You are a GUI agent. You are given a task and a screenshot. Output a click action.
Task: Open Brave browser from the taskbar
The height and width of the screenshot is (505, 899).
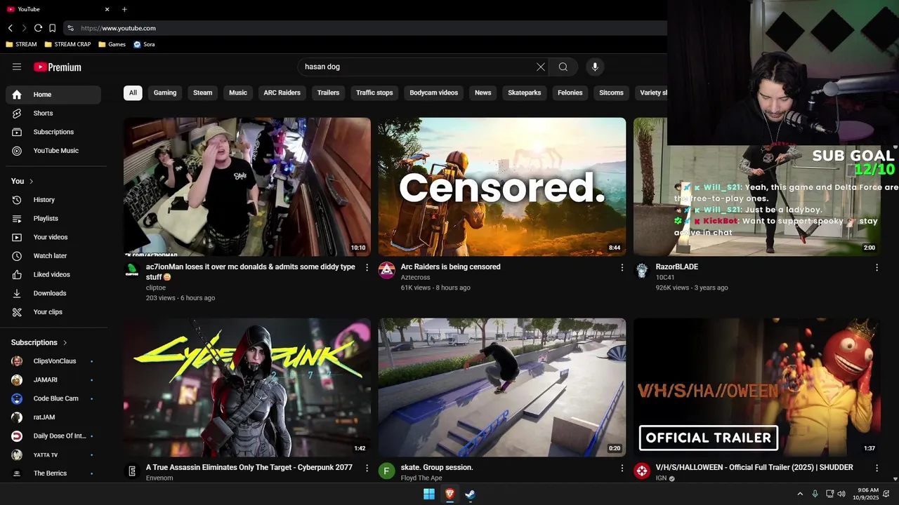pos(449,494)
